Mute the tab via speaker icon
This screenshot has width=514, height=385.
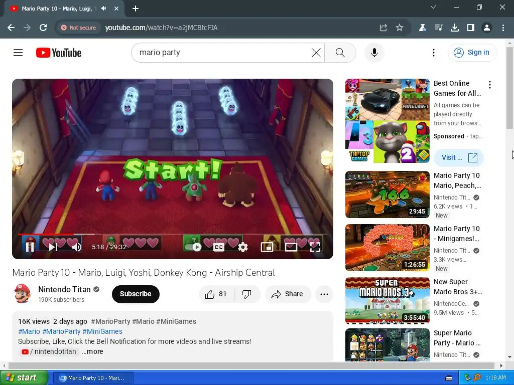point(103,9)
